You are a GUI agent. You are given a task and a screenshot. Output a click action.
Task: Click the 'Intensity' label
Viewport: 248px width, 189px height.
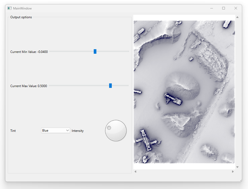(77, 131)
